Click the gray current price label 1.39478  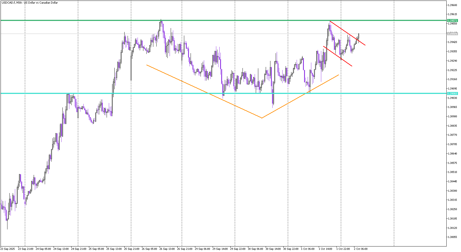coord(452,34)
